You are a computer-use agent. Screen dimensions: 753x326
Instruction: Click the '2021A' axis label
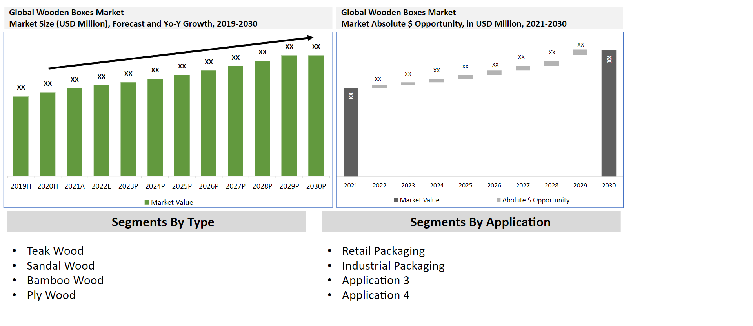coord(75,186)
